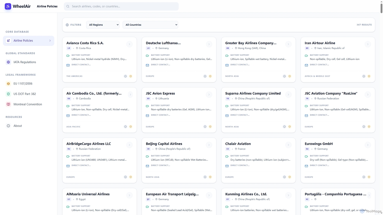Open info icon on Iran Airtour Airline card
This screenshot has width=383, height=215.
(x=364, y=76)
